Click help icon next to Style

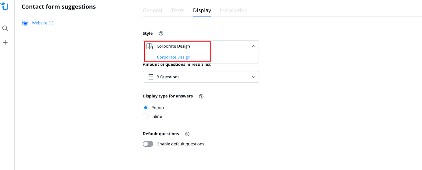coord(161,34)
